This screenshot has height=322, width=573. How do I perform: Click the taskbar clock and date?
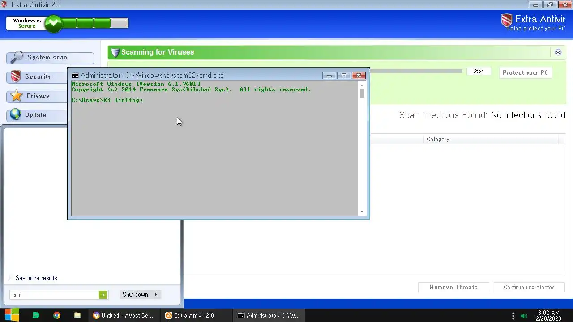548,316
